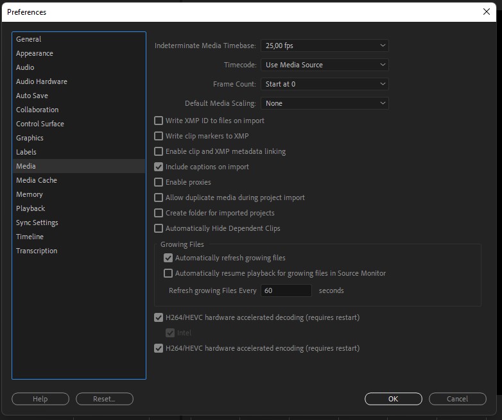Tick the Enable proxies checkbox
502x420 pixels.
159,181
